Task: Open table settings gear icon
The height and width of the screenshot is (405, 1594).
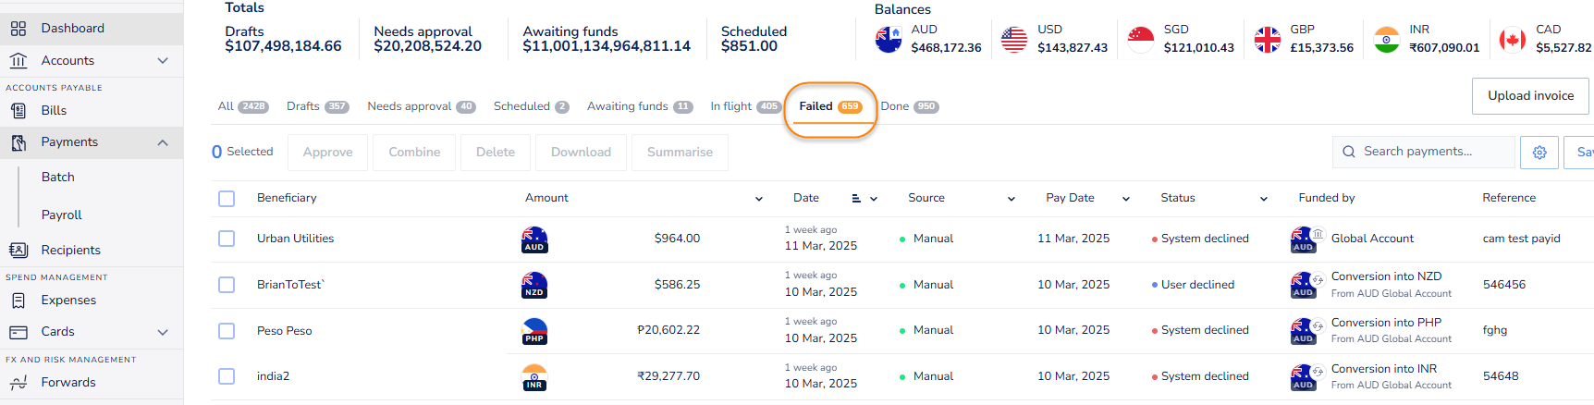Action: click(x=1539, y=153)
